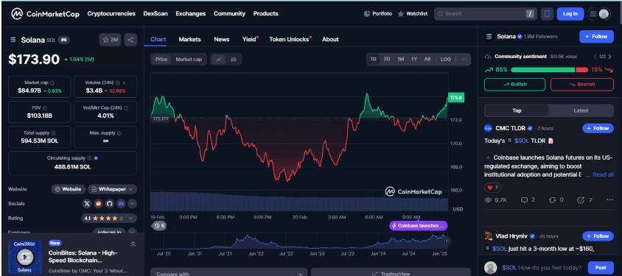The image size is (622, 276).
Task: Switch to Token Unlocks tab
Action: [x=289, y=40]
